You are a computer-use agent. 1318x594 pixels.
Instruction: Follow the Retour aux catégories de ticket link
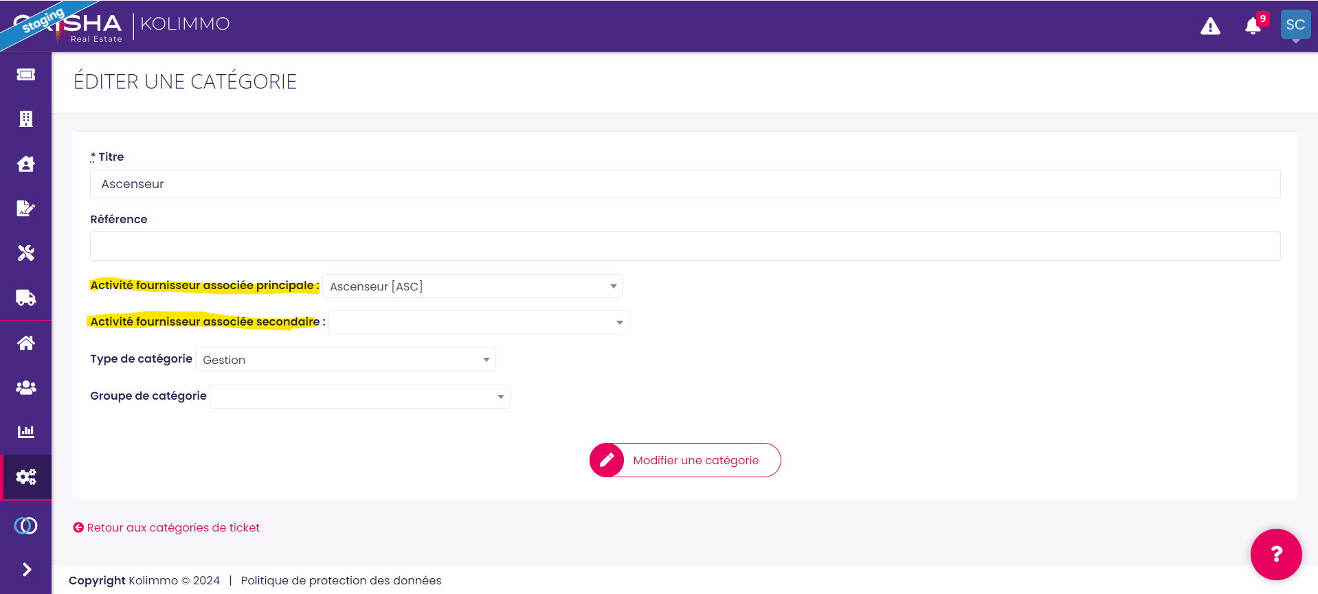[166, 527]
